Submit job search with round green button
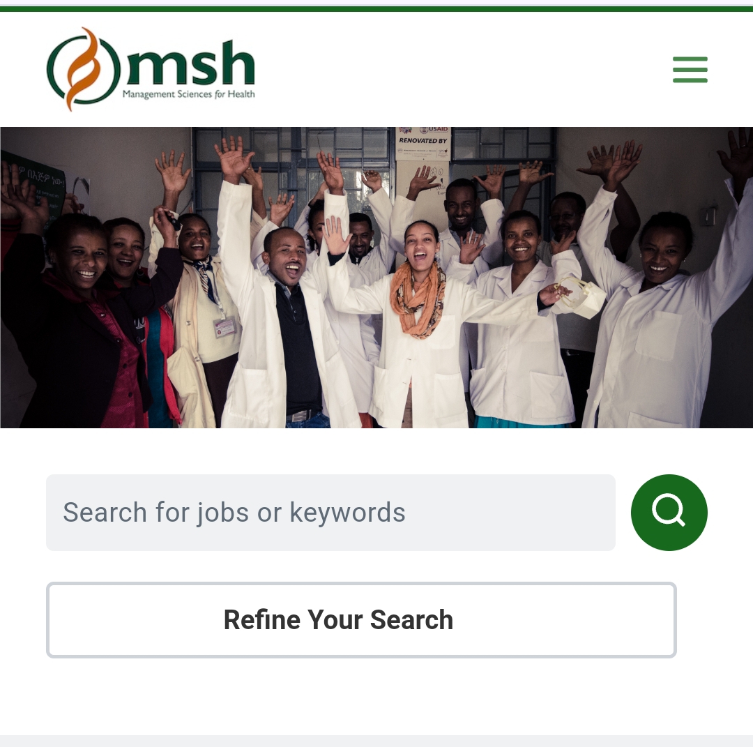 pyautogui.click(x=669, y=512)
